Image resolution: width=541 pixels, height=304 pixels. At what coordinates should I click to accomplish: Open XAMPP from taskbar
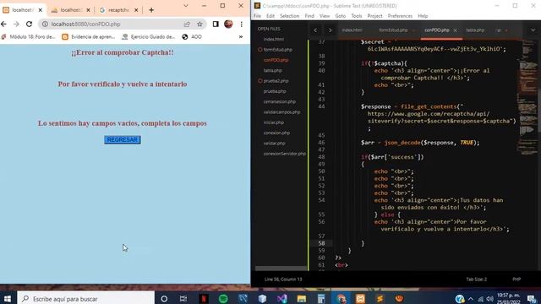(x=360, y=298)
